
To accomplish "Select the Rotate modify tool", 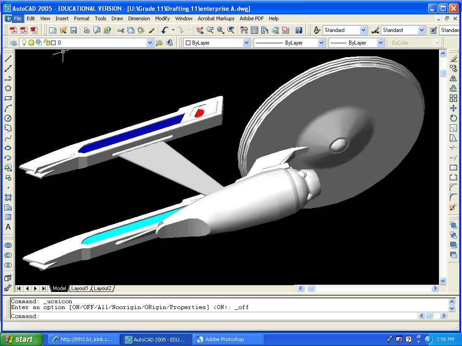I will (x=453, y=118).
